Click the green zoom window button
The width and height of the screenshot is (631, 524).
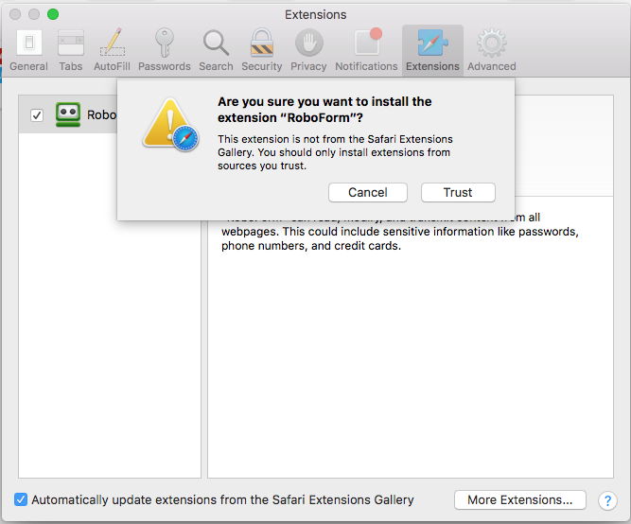click(x=53, y=14)
